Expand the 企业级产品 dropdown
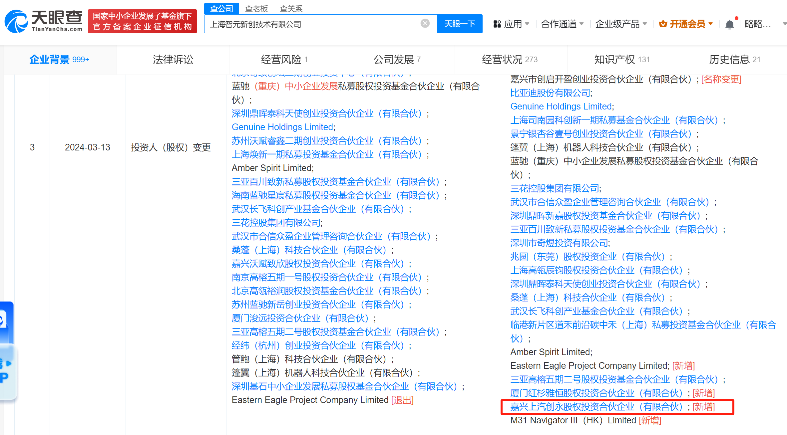This screenshot has width=787, height=435. point(620,24)
